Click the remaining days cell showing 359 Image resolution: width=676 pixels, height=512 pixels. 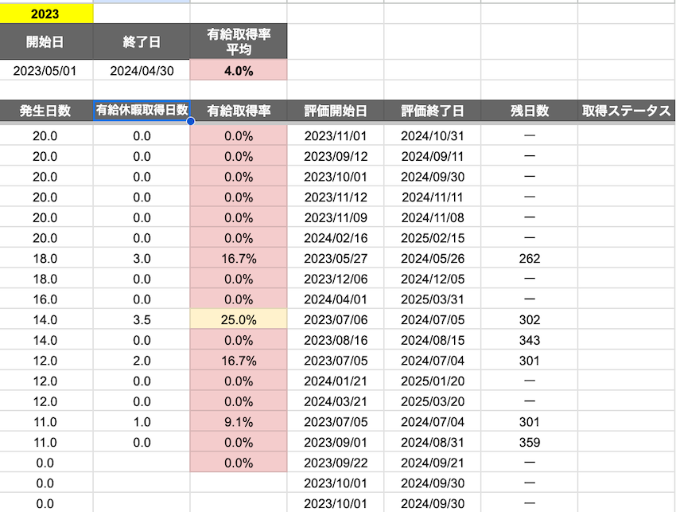coord(530,443)
